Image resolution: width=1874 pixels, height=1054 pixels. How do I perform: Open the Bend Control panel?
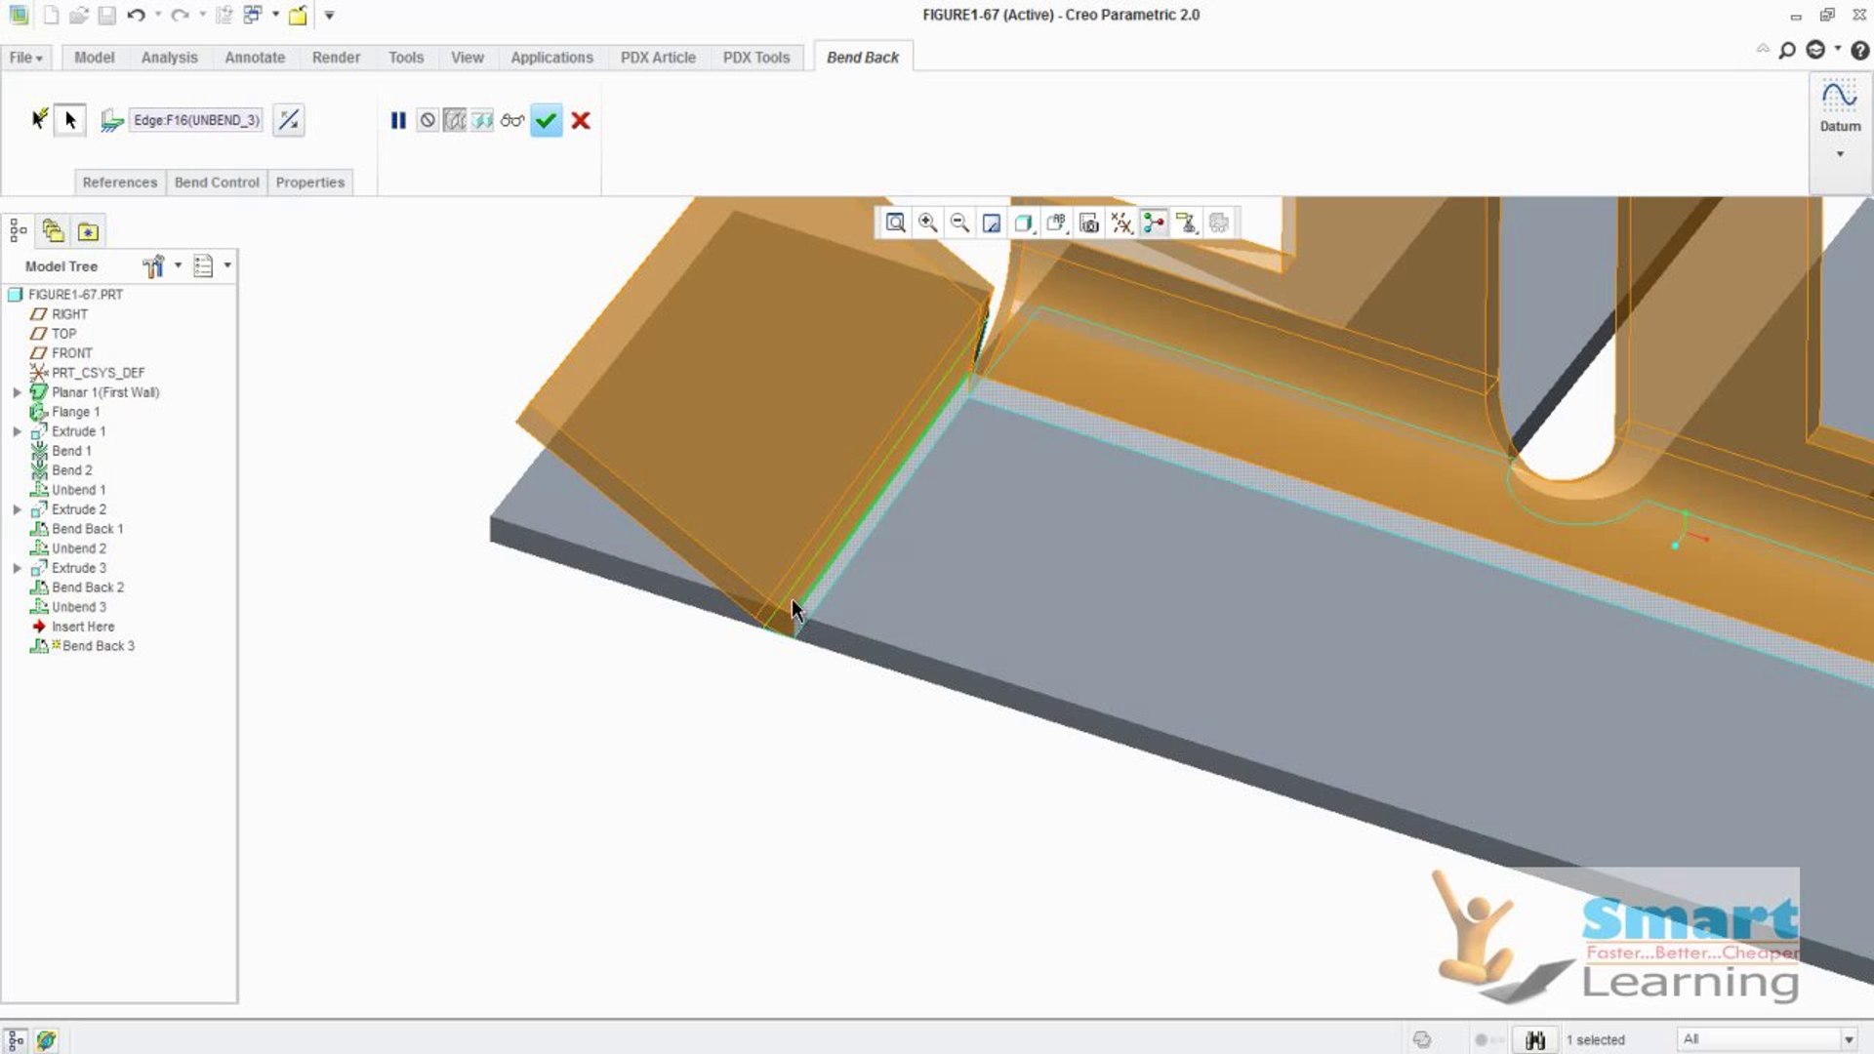click(x=217, y=182)
